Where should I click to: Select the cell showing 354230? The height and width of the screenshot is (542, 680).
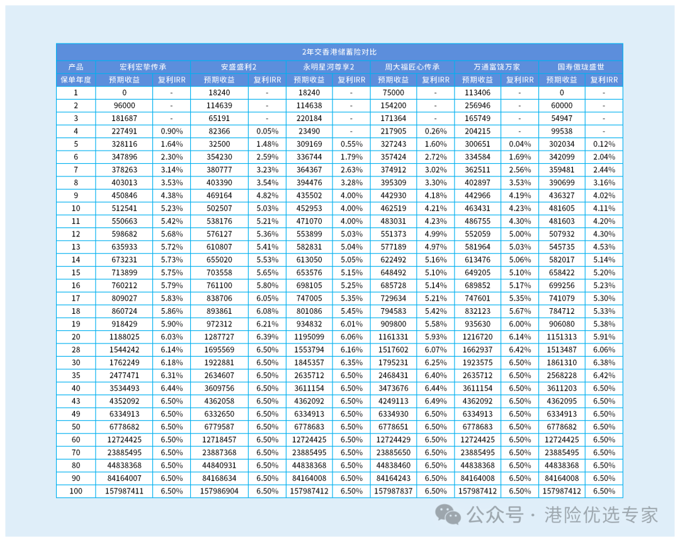pyautogui.click(x=220, y=157)
